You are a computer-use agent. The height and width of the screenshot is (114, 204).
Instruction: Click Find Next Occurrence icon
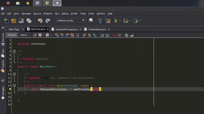click(x=67, y=35)
